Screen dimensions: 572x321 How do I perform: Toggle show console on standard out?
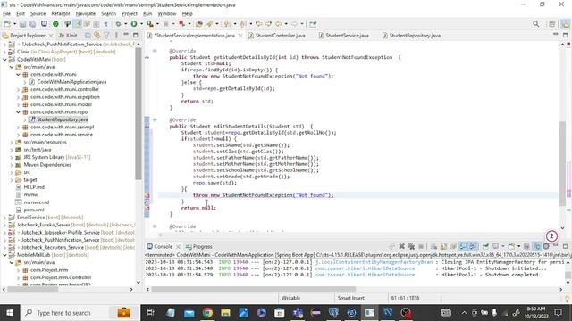463,246
